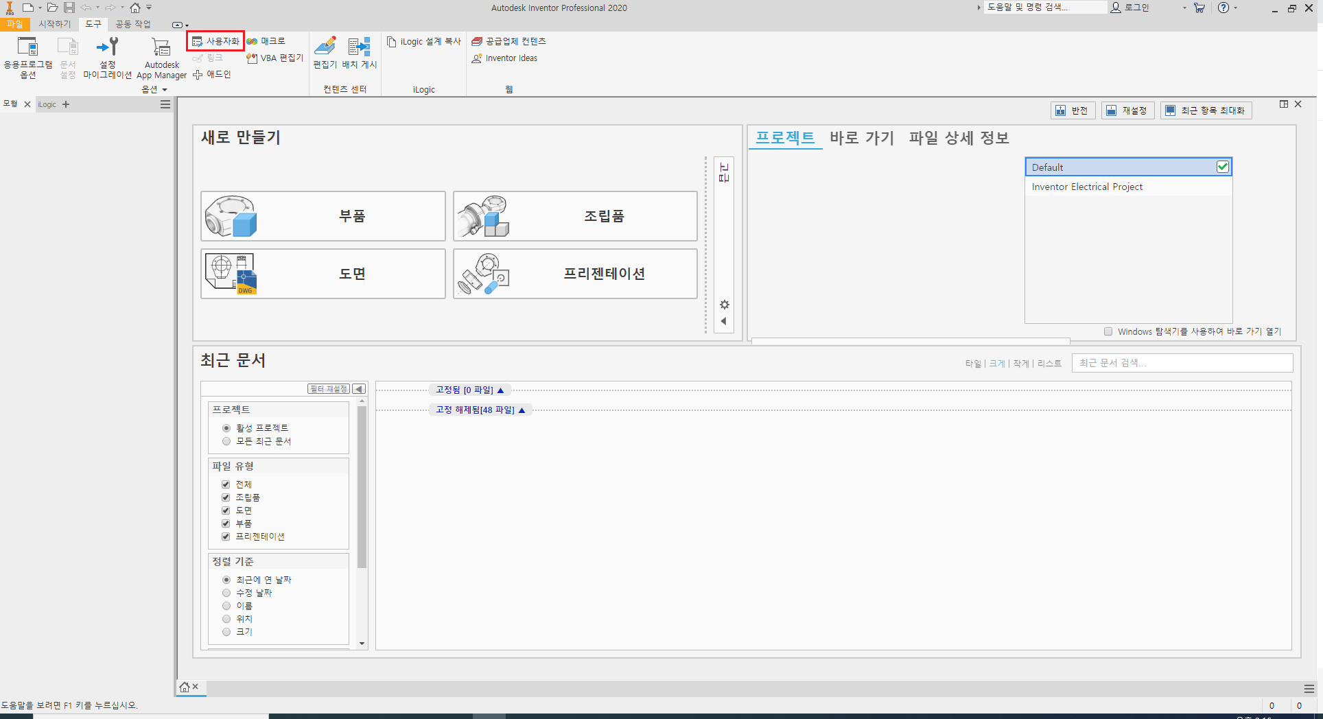The width and height of the screenshot is (1323, 719).
Task: Open Supplier Content (공급업체 컨텐츠)
Action: tap(508, 41)
